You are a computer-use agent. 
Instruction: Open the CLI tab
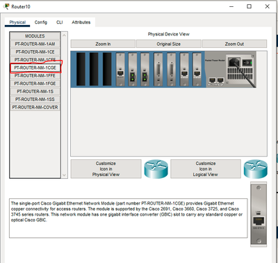(x=60, y=22)
